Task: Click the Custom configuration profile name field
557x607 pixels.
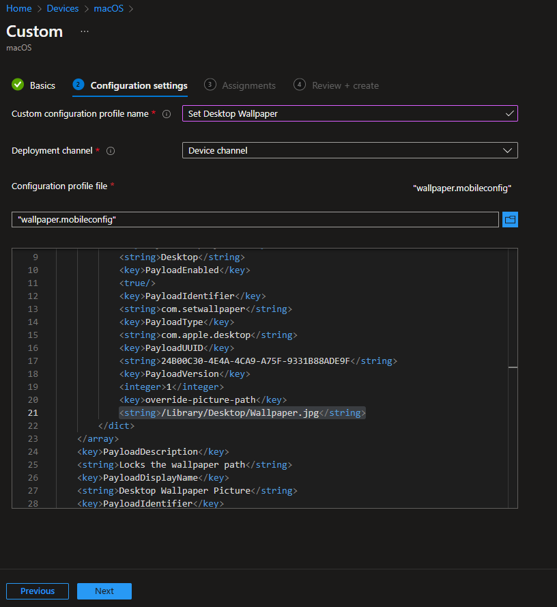Action: pos(350,113)
